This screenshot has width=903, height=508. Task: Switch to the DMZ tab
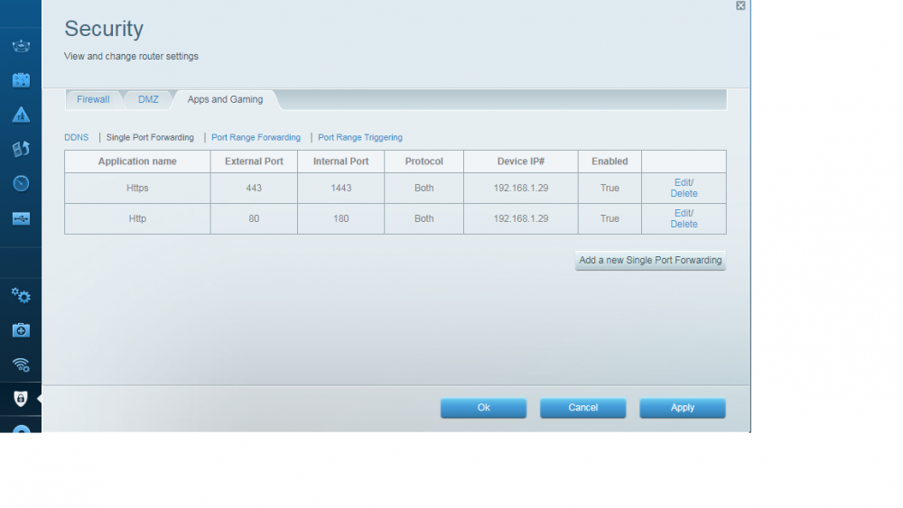click(148, 99)
